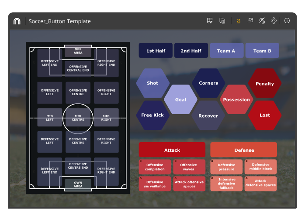
Task: Click the Corners hexagon button
Action: (x=208, y=83)
